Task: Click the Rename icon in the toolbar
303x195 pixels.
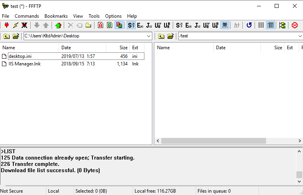Action: point(79,25)
